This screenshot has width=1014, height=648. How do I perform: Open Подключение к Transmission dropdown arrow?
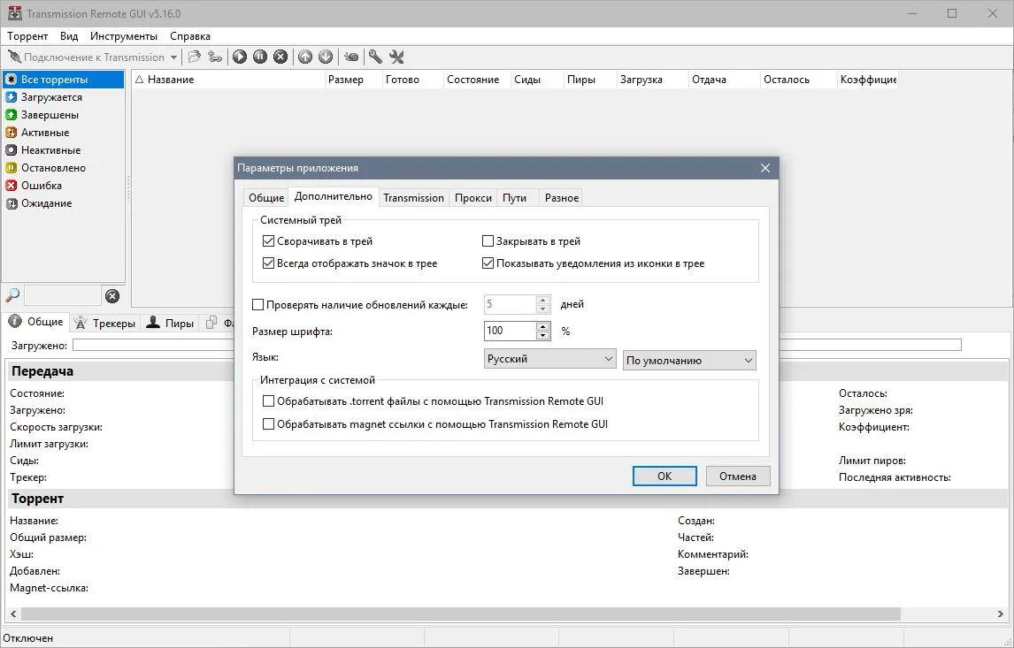coord(173,57)
